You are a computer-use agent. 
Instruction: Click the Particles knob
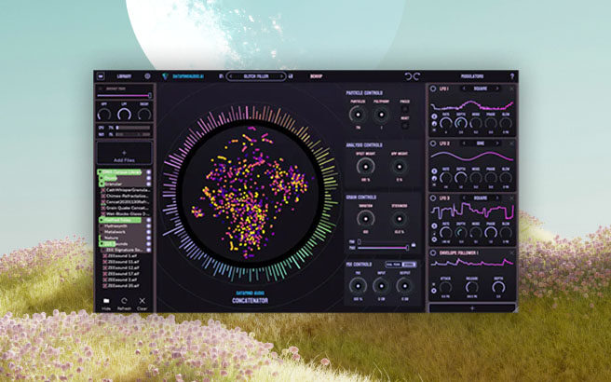point(358,115)
